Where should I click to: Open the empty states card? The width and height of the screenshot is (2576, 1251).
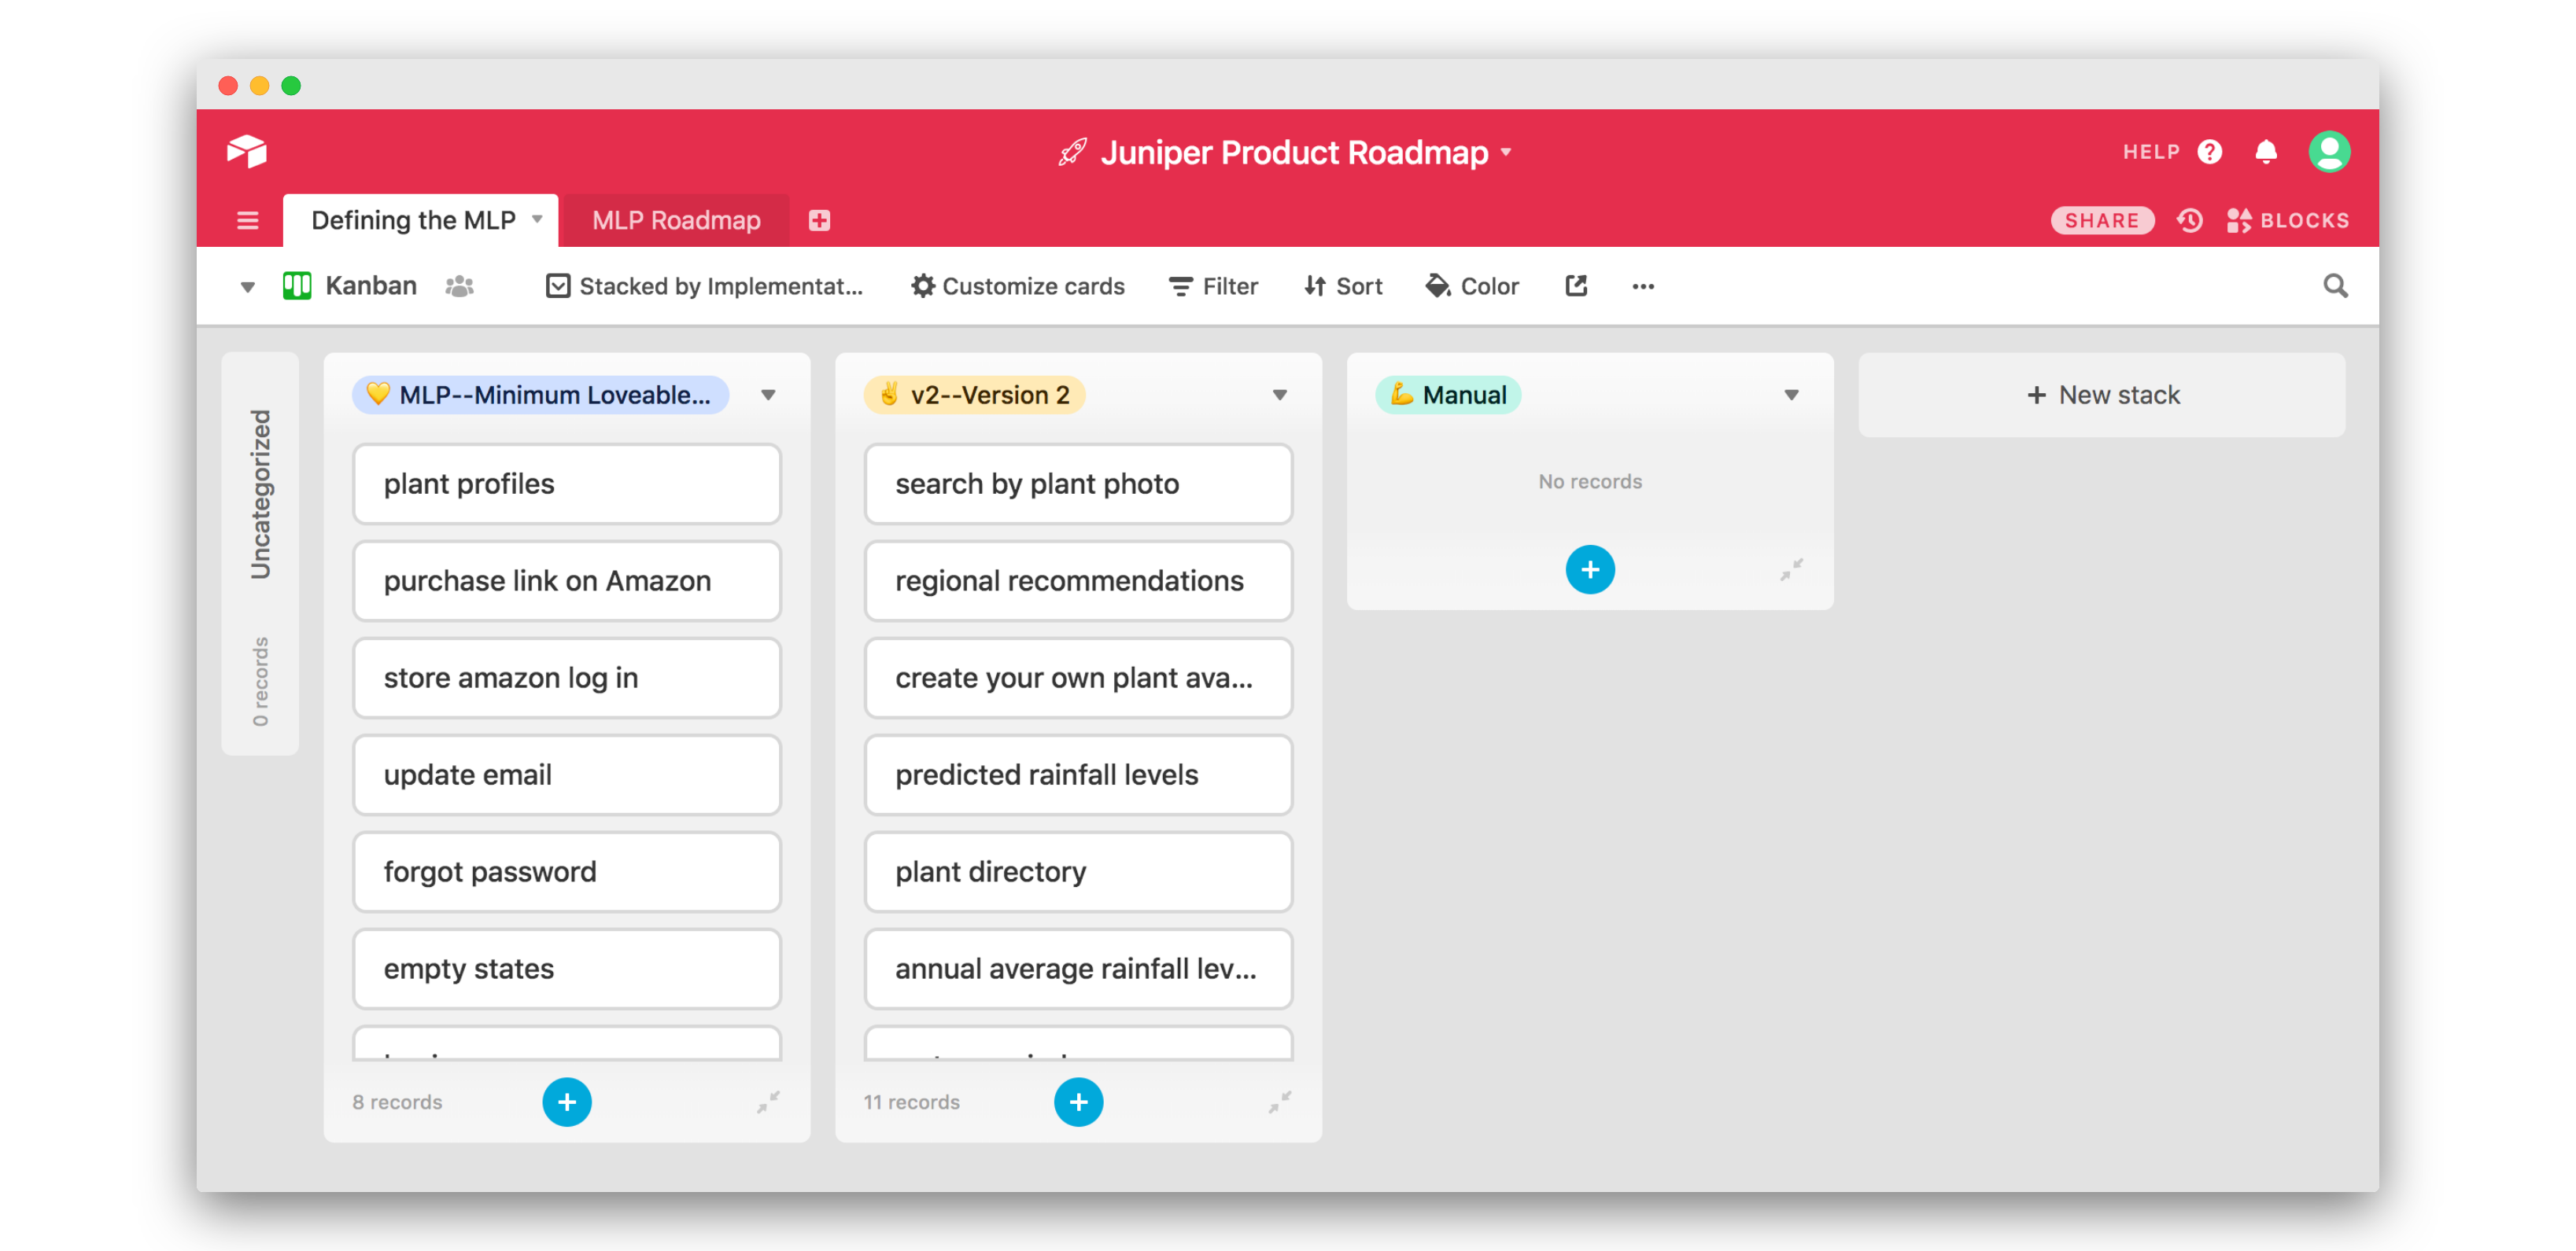(x=566, y=970)
